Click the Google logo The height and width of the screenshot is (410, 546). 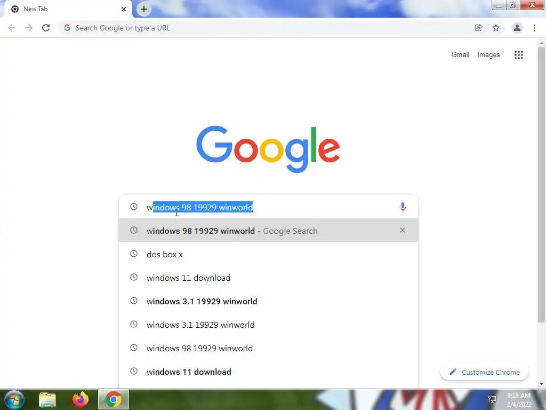pyautogui.click(x=268, y=149)
